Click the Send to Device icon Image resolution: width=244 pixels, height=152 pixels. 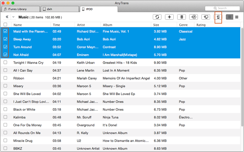pos(218,17)
